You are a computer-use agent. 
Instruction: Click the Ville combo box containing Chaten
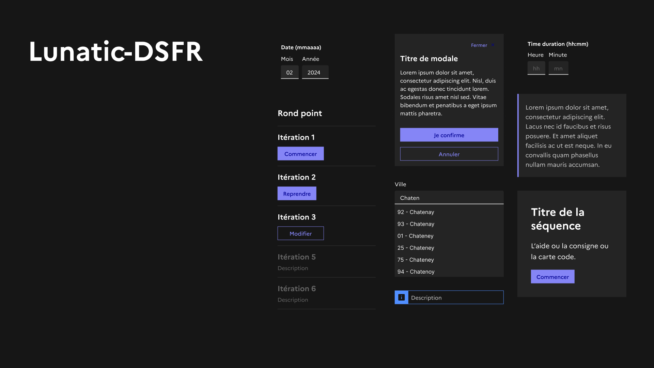[x=449, y=198]
